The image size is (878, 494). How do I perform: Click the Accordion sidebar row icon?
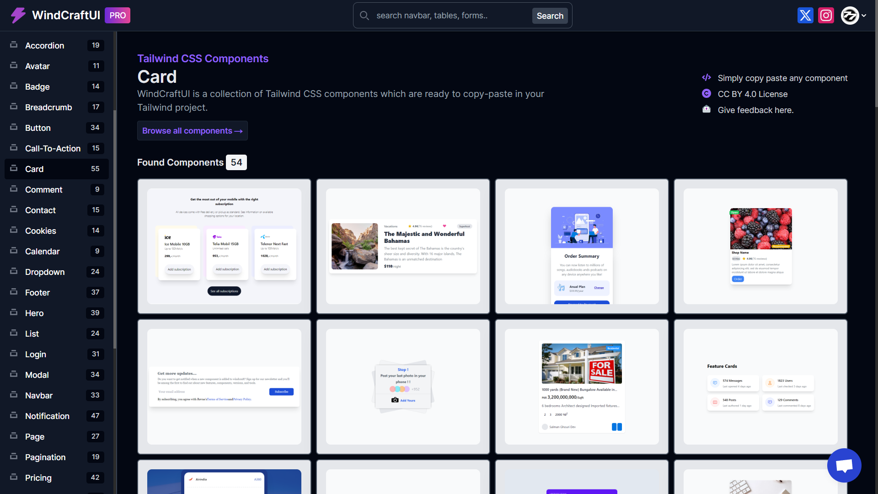coord(14,45)
